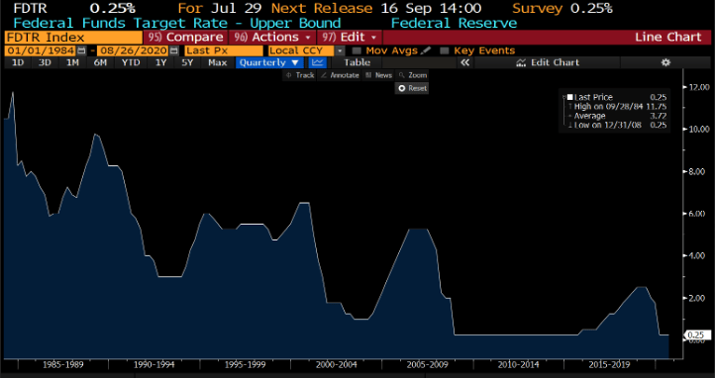This screenshot has height=378, width=715.
Task: Expand the Actions menu
Action: coord(272,38)
